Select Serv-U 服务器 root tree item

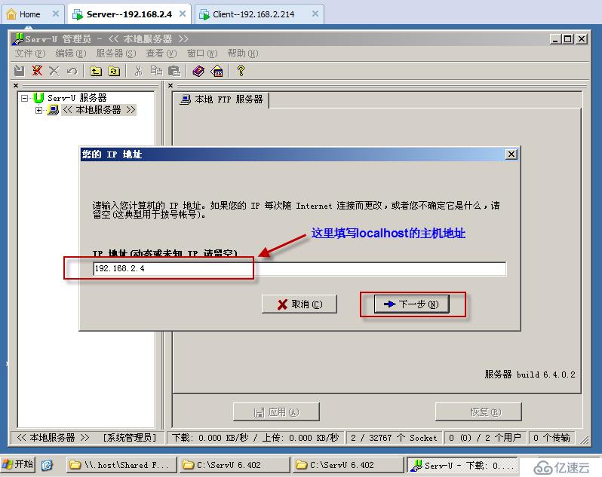[77, 98]
